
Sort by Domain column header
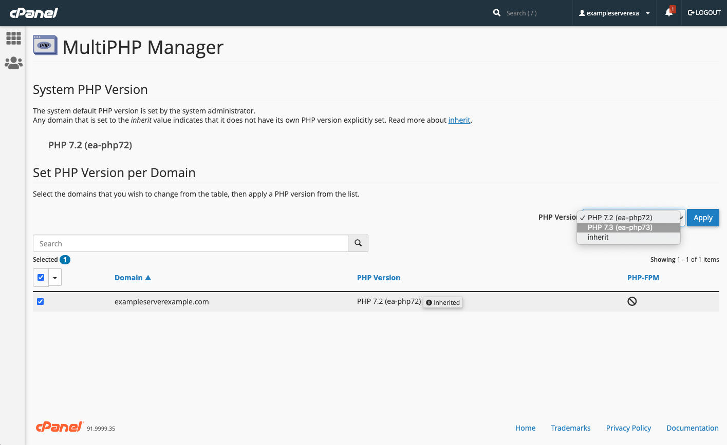click(x=133, y=278)
